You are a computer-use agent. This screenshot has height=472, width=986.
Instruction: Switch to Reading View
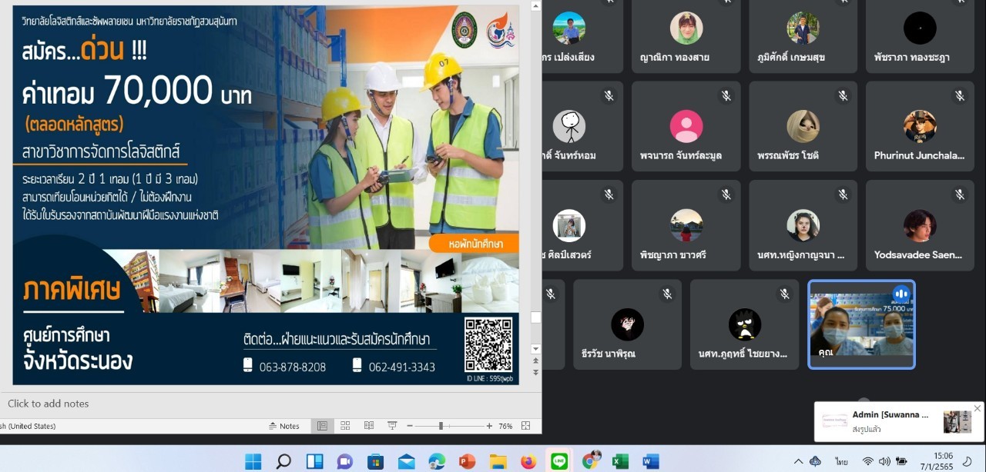click(369, 426)
